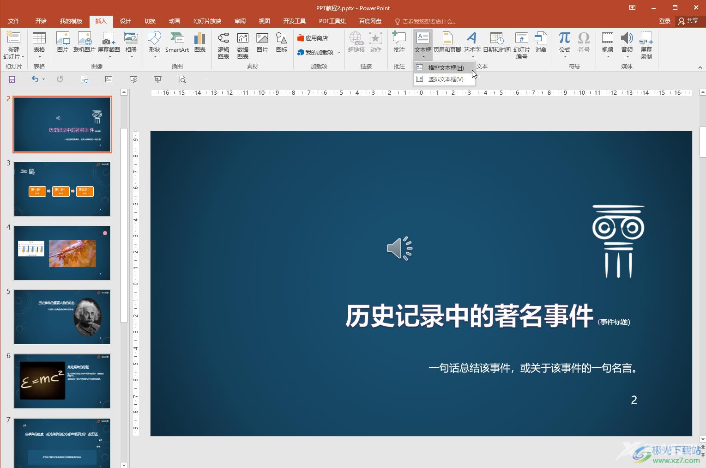
Task: Click the white column pillar graphic
Action: 618,241
